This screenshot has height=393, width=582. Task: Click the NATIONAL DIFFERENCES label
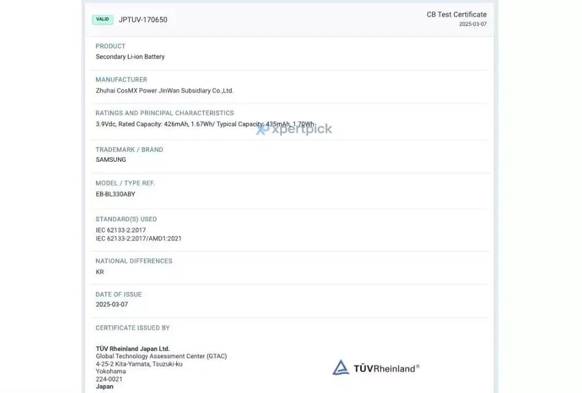pos(134,261)
